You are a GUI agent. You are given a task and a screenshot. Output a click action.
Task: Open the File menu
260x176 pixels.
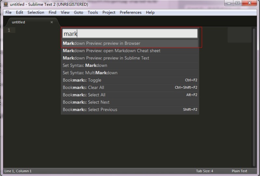click(x=8, y=12)
